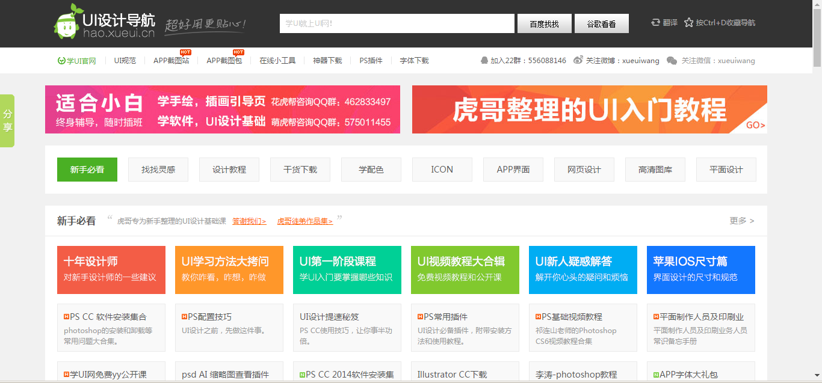Click in the search input field
The height and width of the screenshot is (383, 822).
[398, 23]
